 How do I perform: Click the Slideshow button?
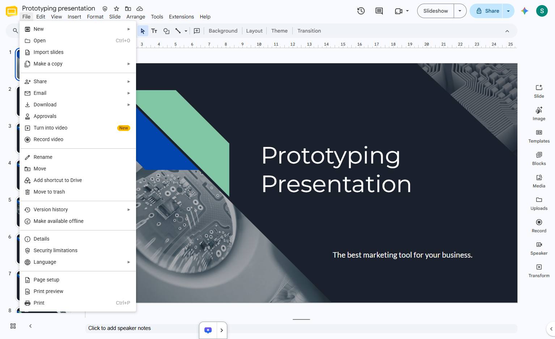[436, 11]
